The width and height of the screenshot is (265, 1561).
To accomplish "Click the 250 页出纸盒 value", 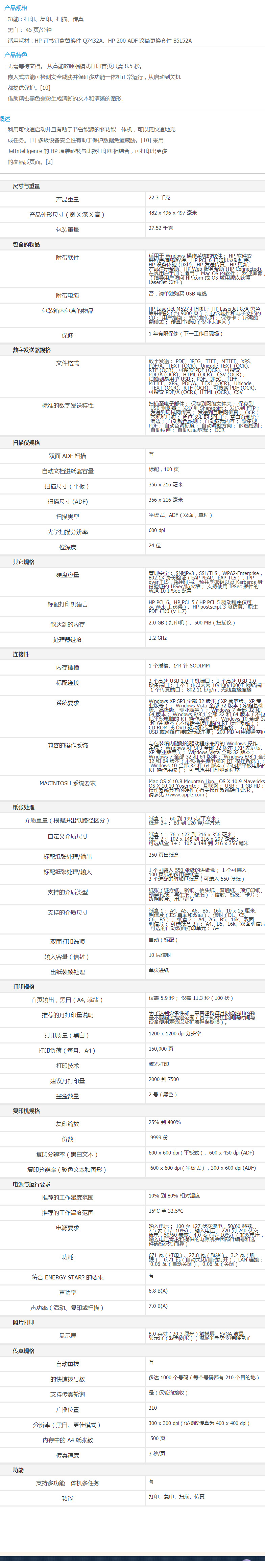I will [164, 855].
